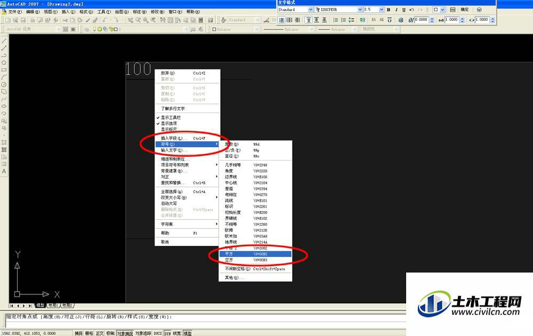
Task: Click 了解多行文字 learn about mtext
Action: pyautogui.click(x=187, y=108)
